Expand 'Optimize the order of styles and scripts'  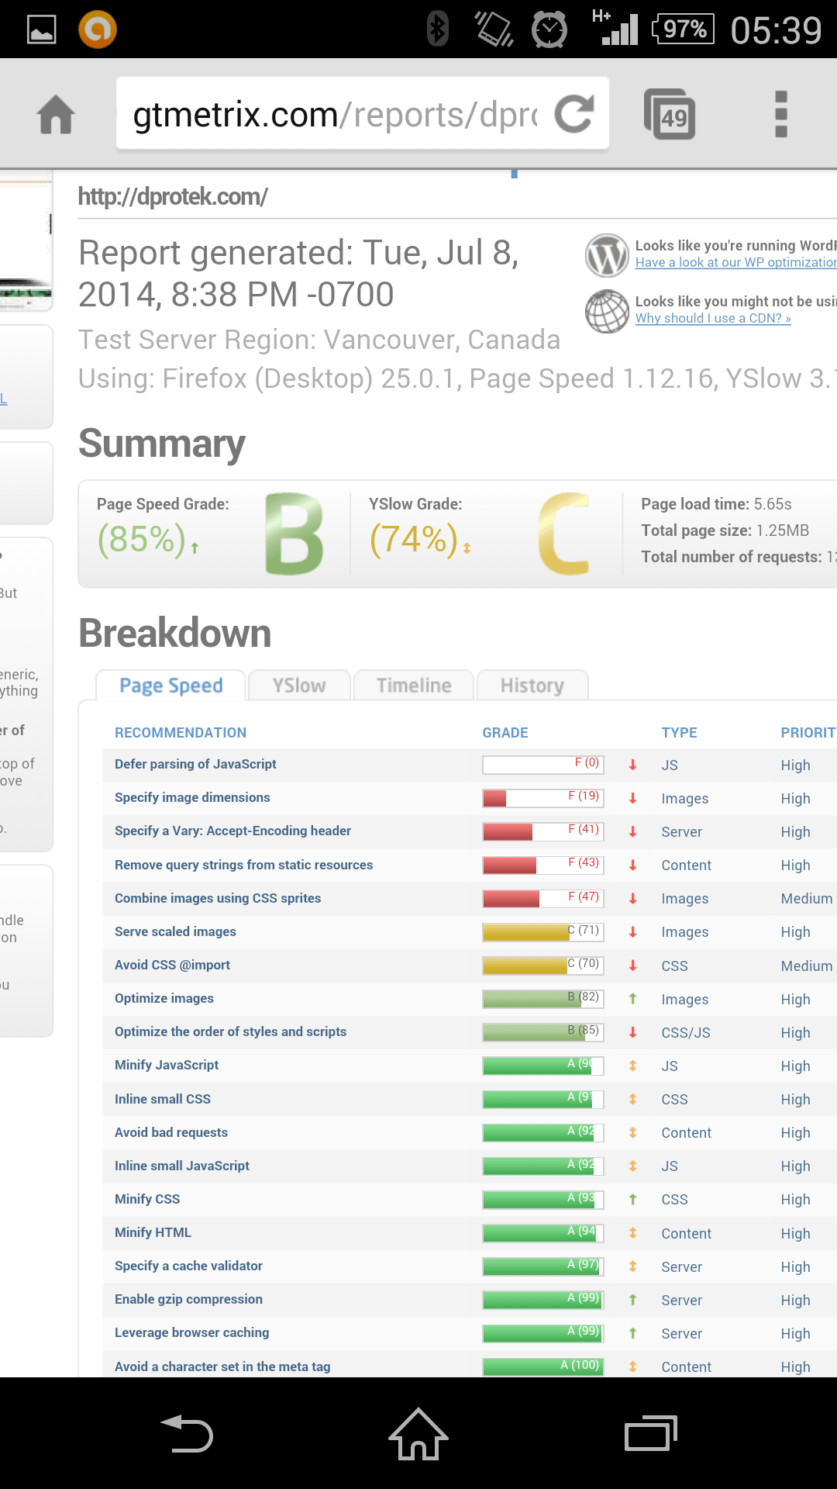(x=230, y=1031)
